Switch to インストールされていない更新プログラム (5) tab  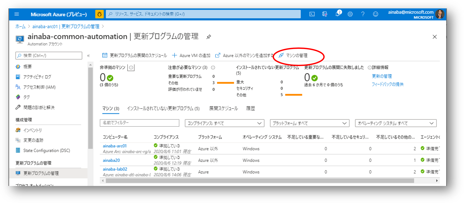click(163, 109)
